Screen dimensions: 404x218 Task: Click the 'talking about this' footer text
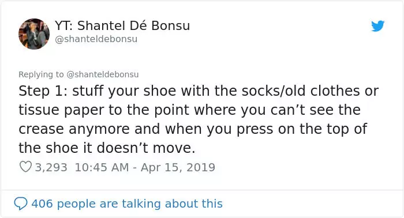click(x=172, y=204)
